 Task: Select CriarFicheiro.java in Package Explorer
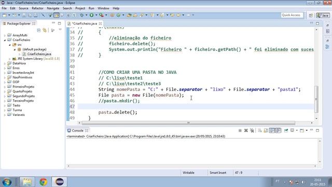coord(39,54)
